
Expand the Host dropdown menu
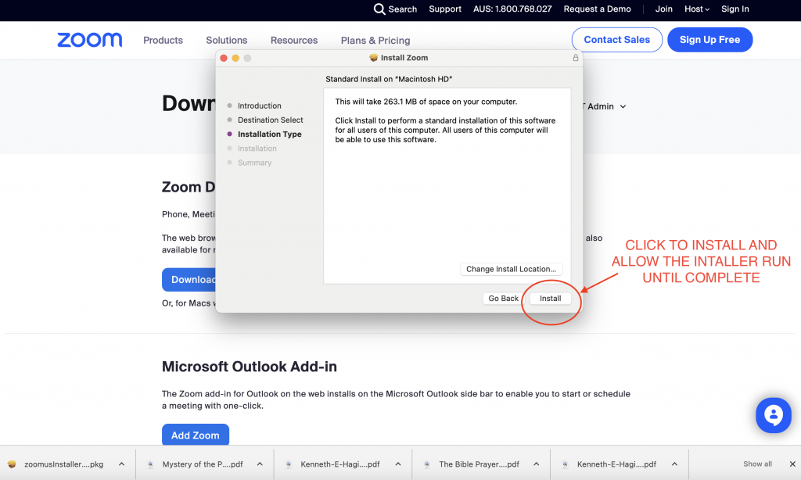[x=697, y=9]
